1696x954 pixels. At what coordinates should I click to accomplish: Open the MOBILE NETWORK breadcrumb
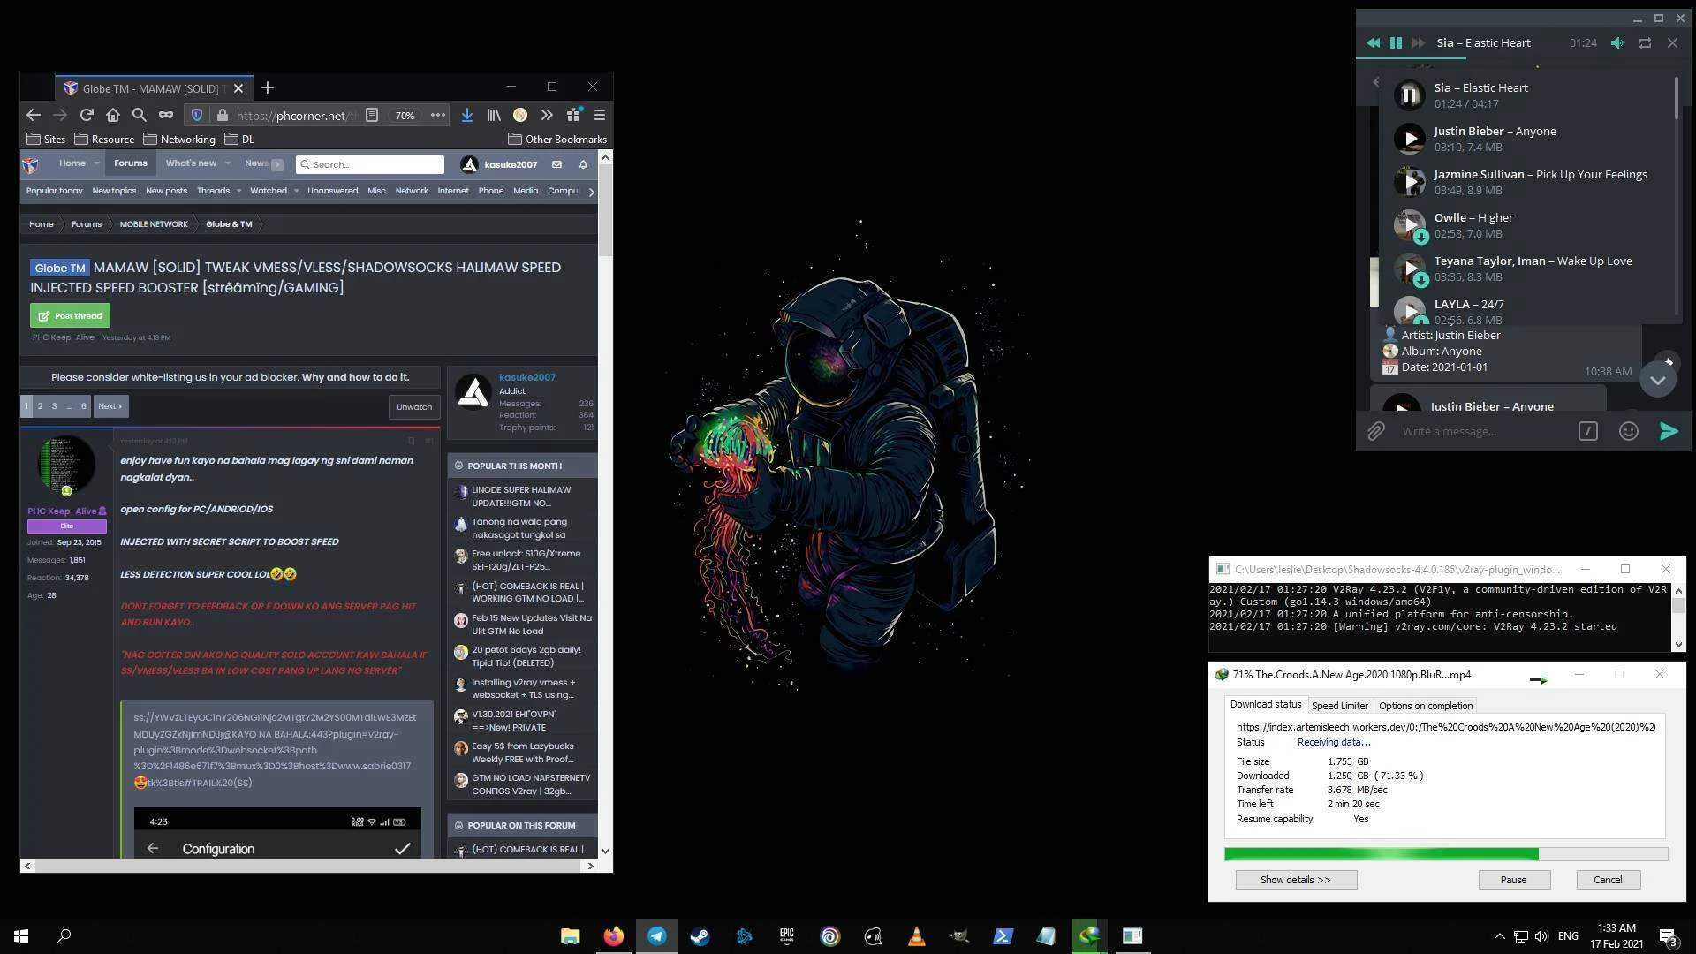pyautogui.click(x=154, y=224)
